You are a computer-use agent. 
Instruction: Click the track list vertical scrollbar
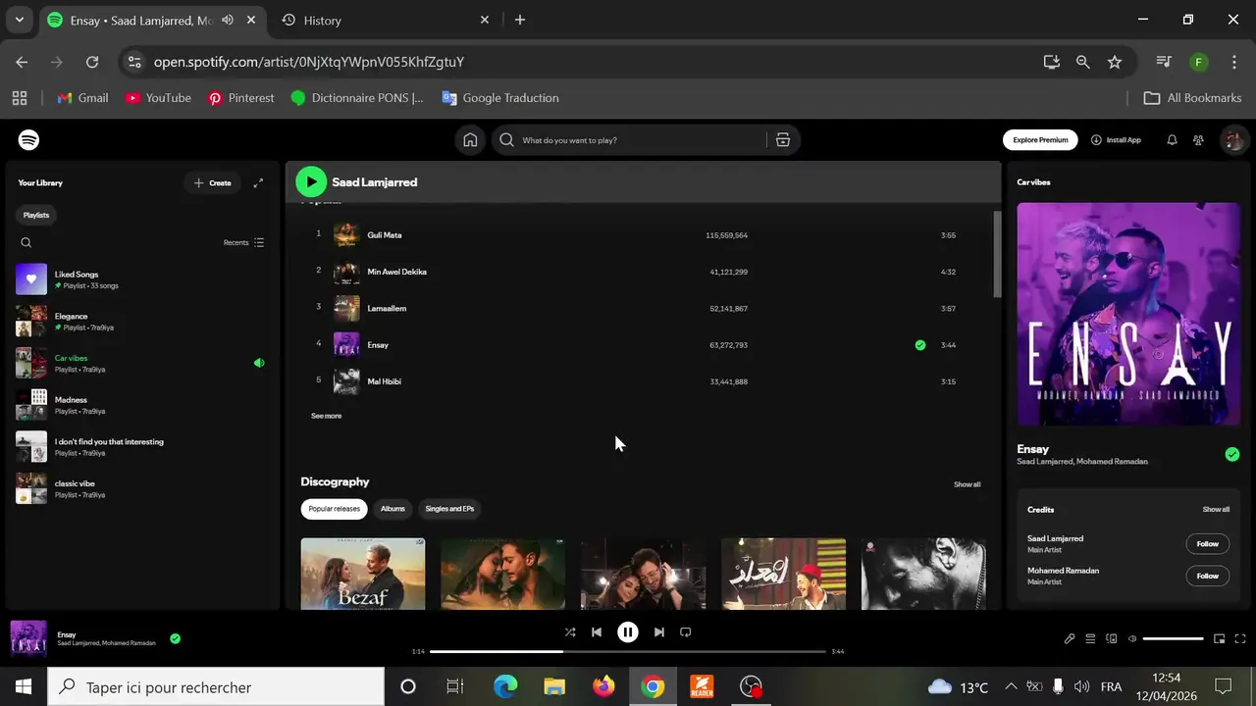(x=997, y=253)
